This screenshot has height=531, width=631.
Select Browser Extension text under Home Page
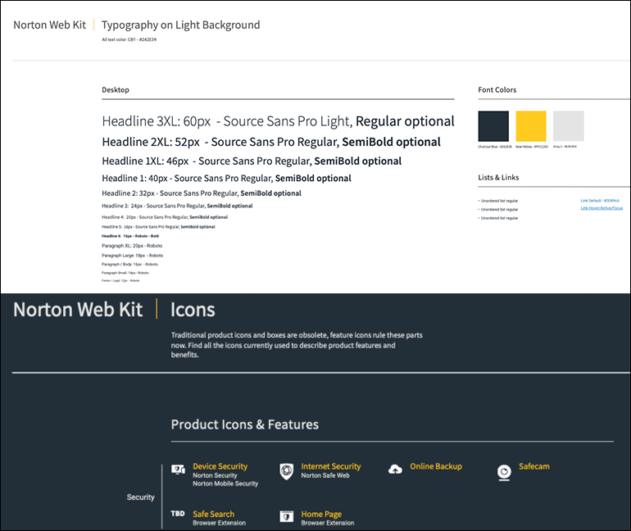pyautogui.click(x=328, y=523)
